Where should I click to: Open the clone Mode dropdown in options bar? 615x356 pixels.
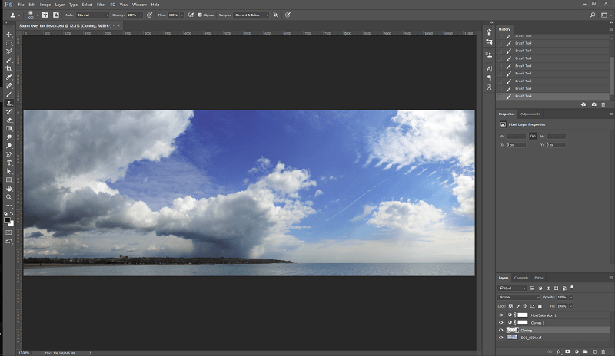pos(92,15)
